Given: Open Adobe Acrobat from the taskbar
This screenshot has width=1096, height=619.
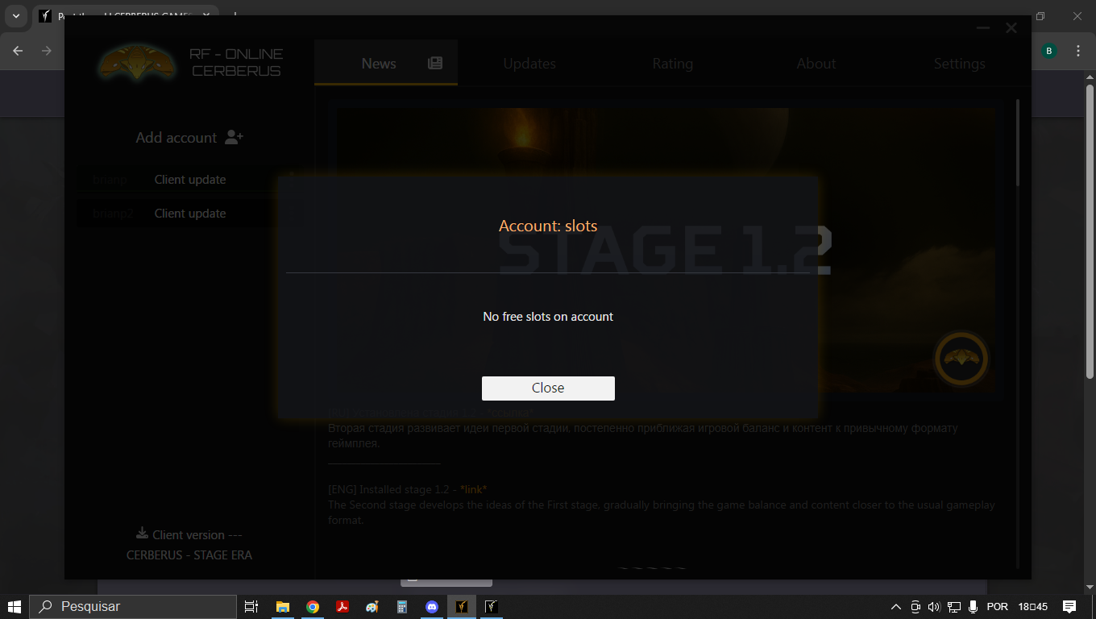Looking at the screenshot, I should 342,607.
